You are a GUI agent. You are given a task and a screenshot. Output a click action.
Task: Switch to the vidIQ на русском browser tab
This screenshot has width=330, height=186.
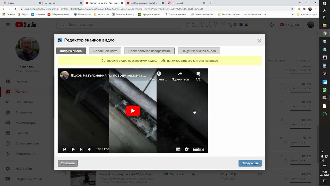pos(145,3)
